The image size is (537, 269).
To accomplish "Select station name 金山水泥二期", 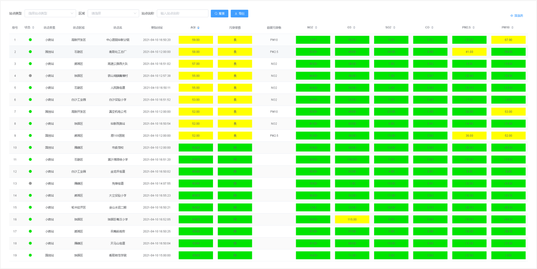I will coord(118,207).
